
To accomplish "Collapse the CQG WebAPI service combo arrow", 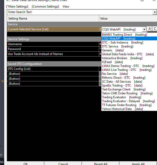I will (144, 29).
